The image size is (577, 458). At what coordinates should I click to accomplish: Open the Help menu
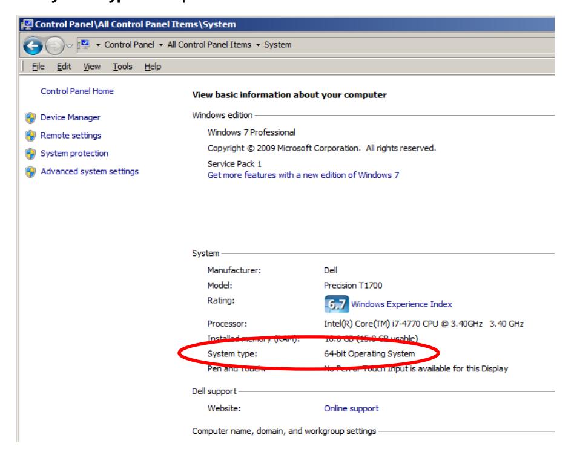[x=153, y=67]
